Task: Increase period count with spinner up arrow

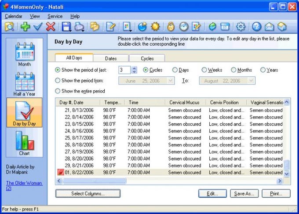Action: coord(134,68)
